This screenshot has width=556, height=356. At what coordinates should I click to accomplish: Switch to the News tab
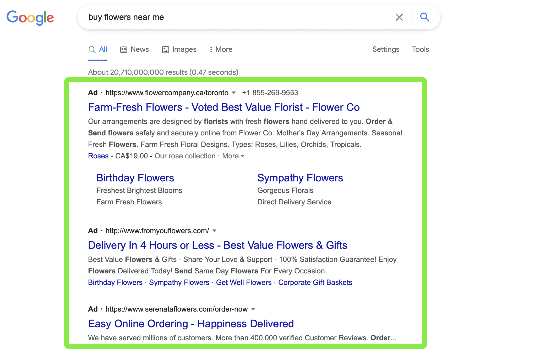[x=134, y=49]
